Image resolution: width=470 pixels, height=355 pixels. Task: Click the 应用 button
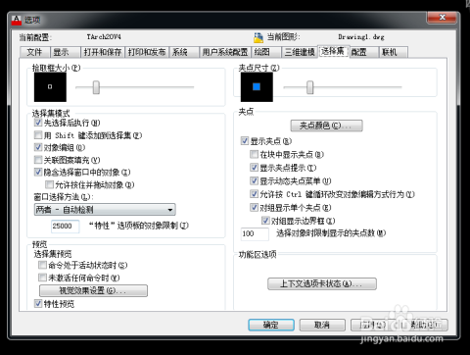373,325
